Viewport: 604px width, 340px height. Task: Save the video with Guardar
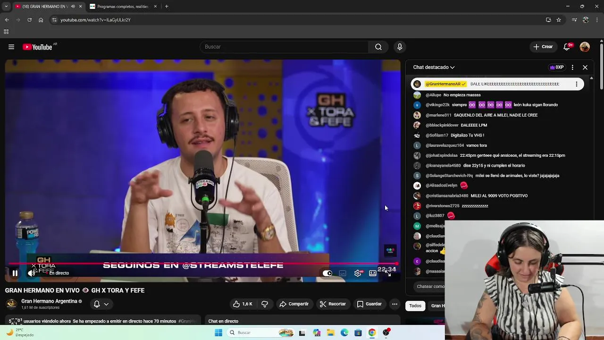point(369,304)
